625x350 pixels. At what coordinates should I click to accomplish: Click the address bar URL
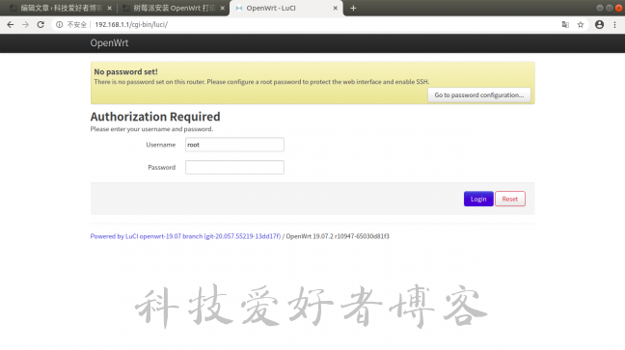[x=131, y=25]
